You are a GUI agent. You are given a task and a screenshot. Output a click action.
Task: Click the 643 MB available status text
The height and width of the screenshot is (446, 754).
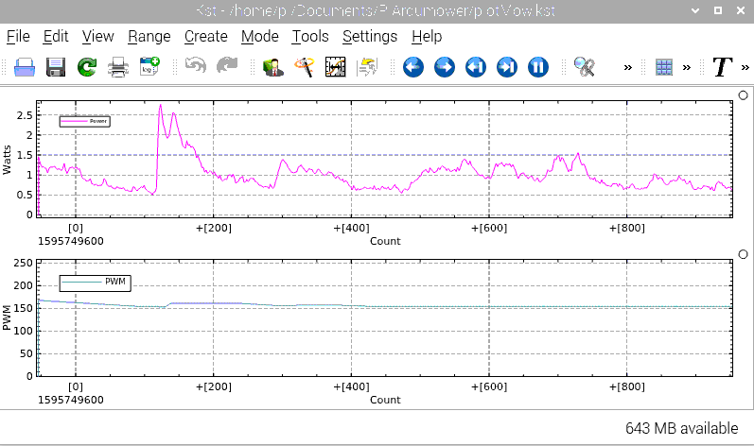pos(682,428)
